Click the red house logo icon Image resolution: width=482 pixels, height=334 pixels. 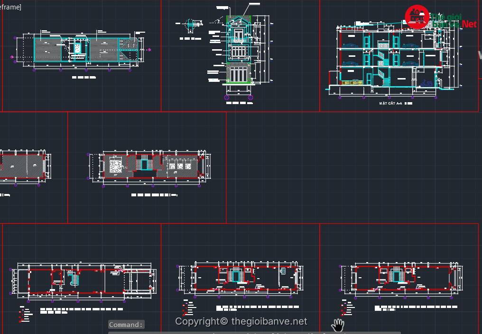[416, 18]
